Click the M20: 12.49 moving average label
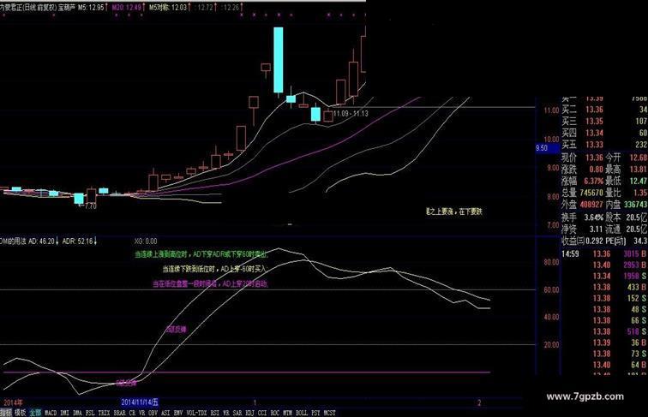Screen dimensions: 648x417 [129, 7]
